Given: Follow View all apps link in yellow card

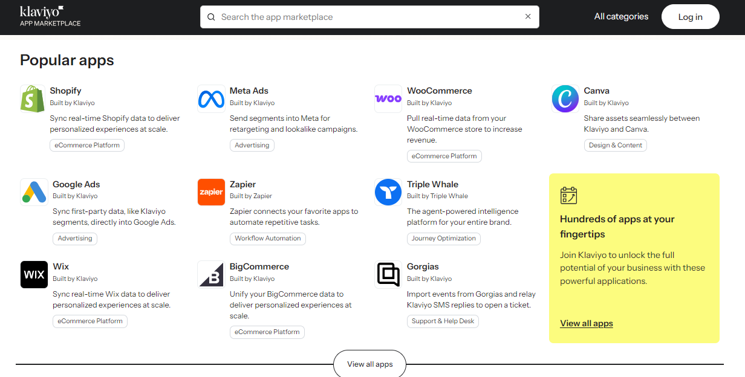Looking at the screenshot, I should click(x=587, y=323).
